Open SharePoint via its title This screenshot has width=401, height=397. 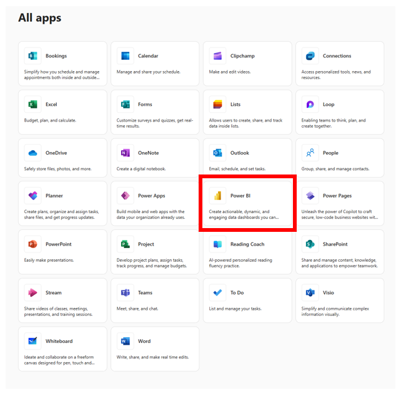335,244
